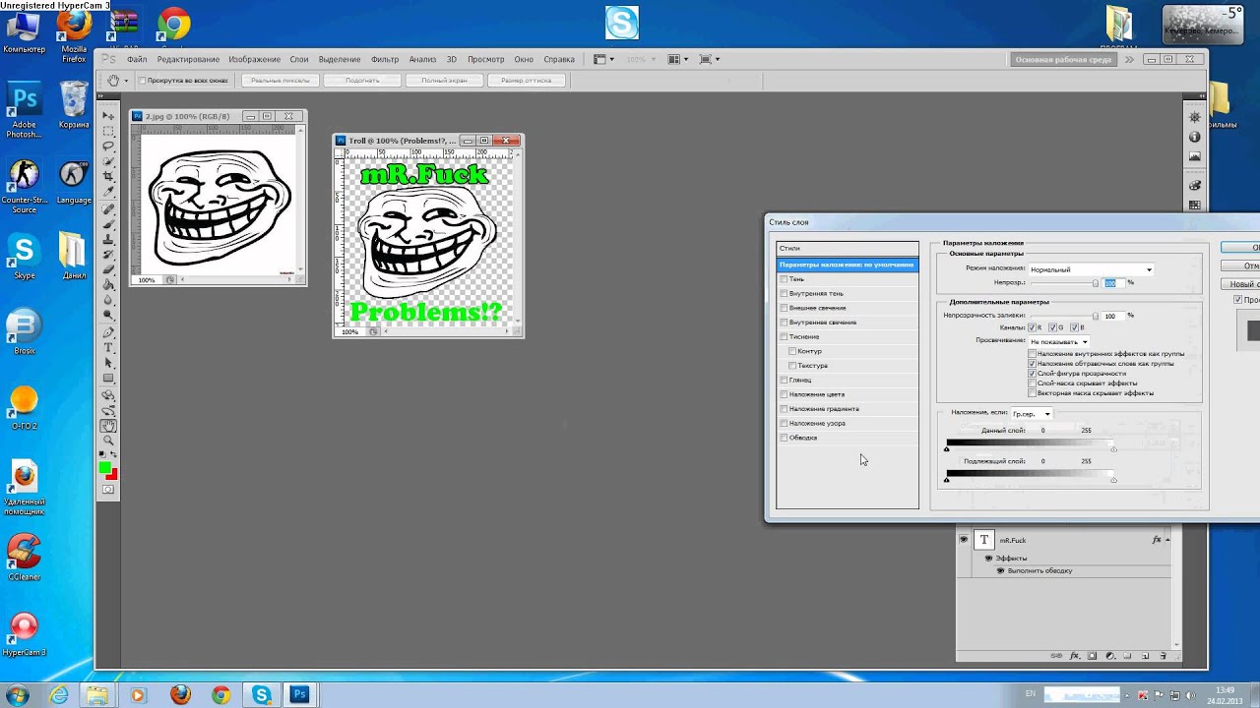1260x708 pixels.
Task: Open the Слои menu
Action: pyautogui.click(x=299, y=59)
